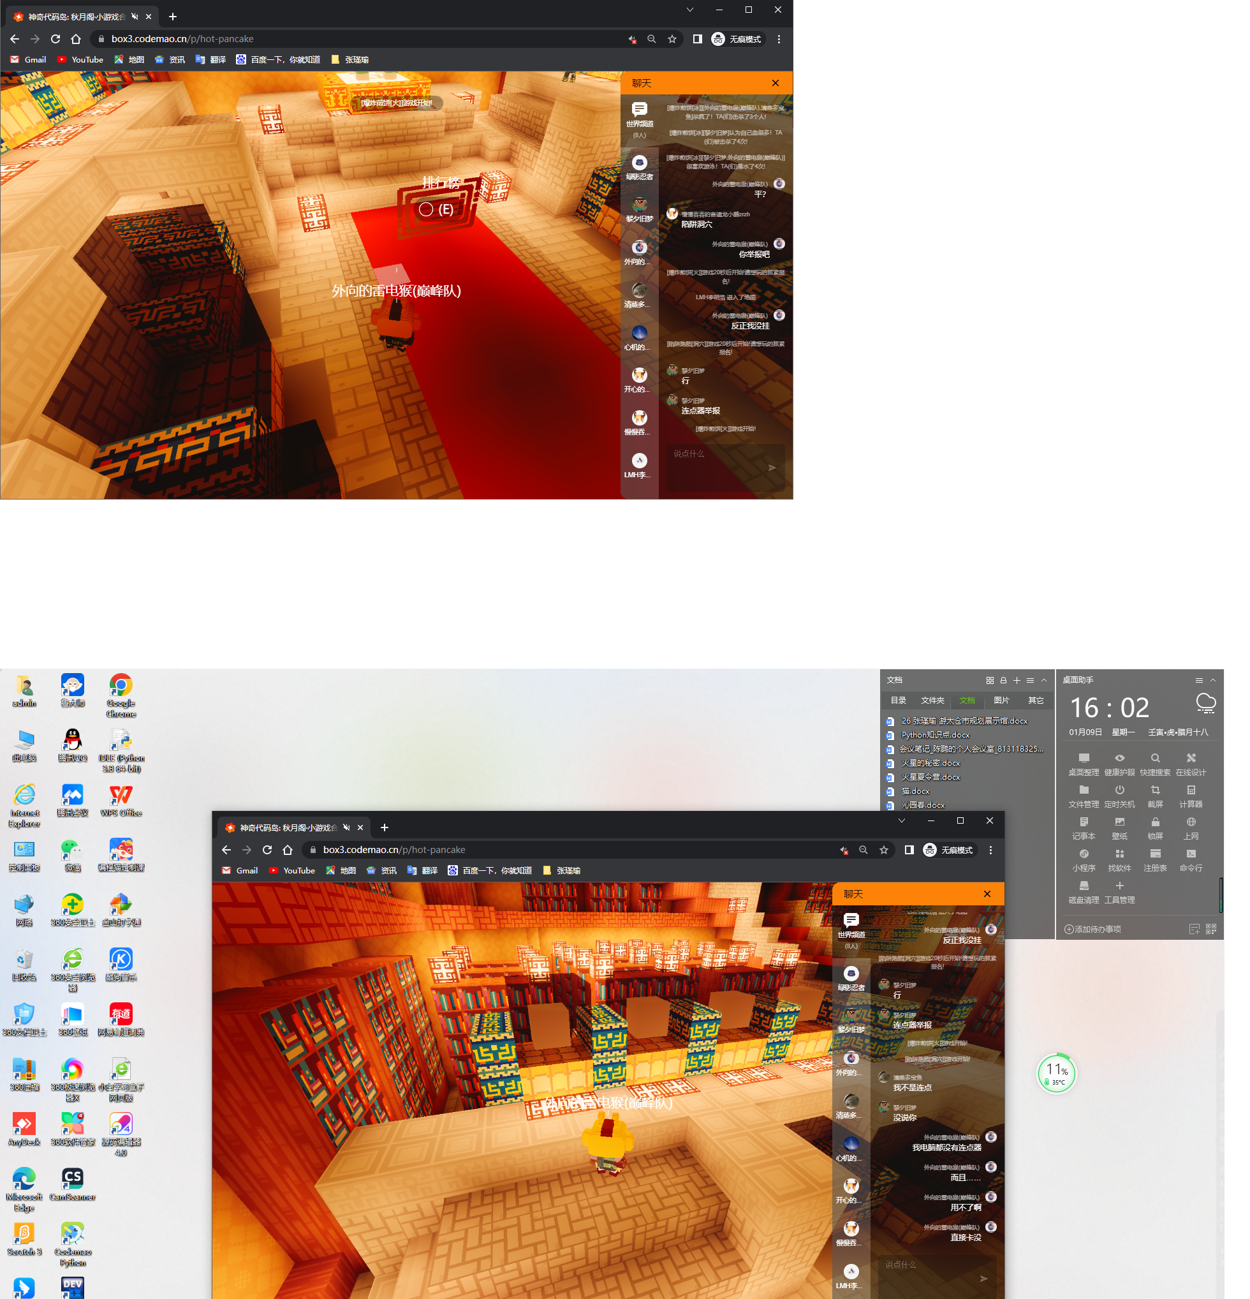Image resolution: width=1250 pixels, height=1299 pixels.
Task: Open 记事本 in 桌面助手 panel
Action: (1084, 828)
